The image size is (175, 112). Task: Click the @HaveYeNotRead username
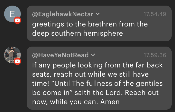click(x=60, y=55)
